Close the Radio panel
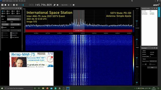161x90 pixels. (x=21, y=8)
